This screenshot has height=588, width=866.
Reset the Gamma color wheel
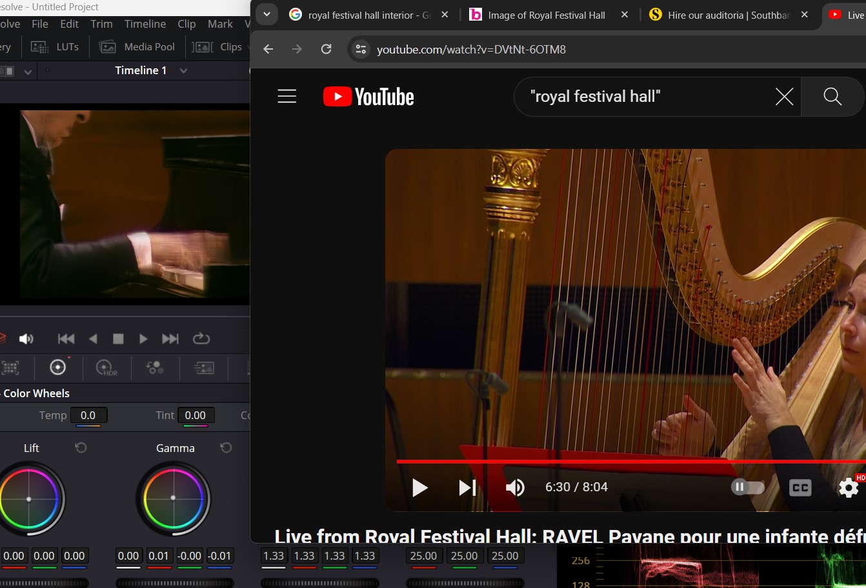(226, 447)
